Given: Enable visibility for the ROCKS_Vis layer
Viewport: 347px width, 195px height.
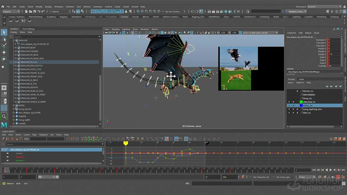Looking at the screenshot, I should point(289,91).
